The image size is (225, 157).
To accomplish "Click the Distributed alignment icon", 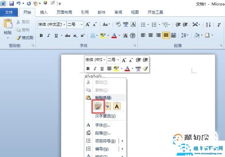I will pos(174,35).
